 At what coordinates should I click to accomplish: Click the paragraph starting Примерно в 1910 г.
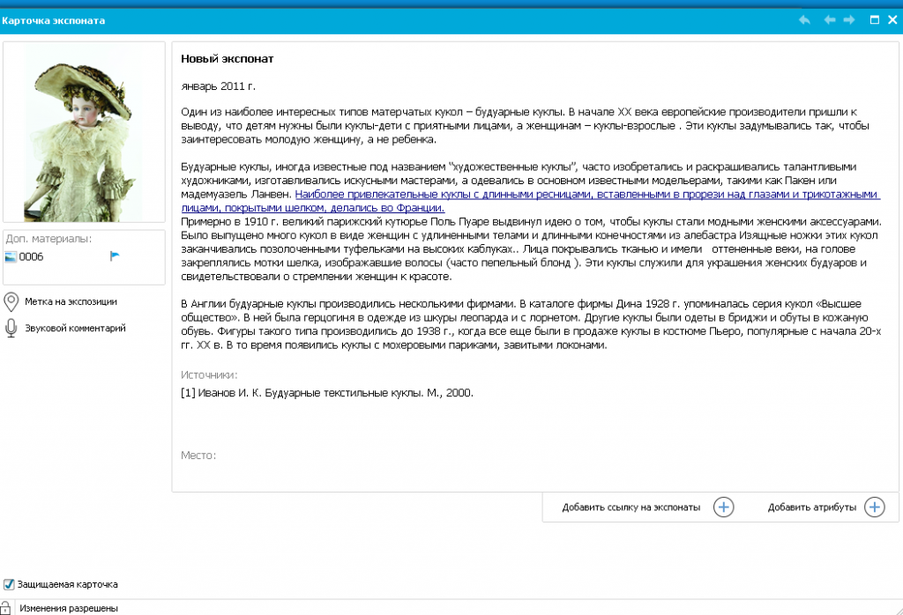tap(531, 249)
